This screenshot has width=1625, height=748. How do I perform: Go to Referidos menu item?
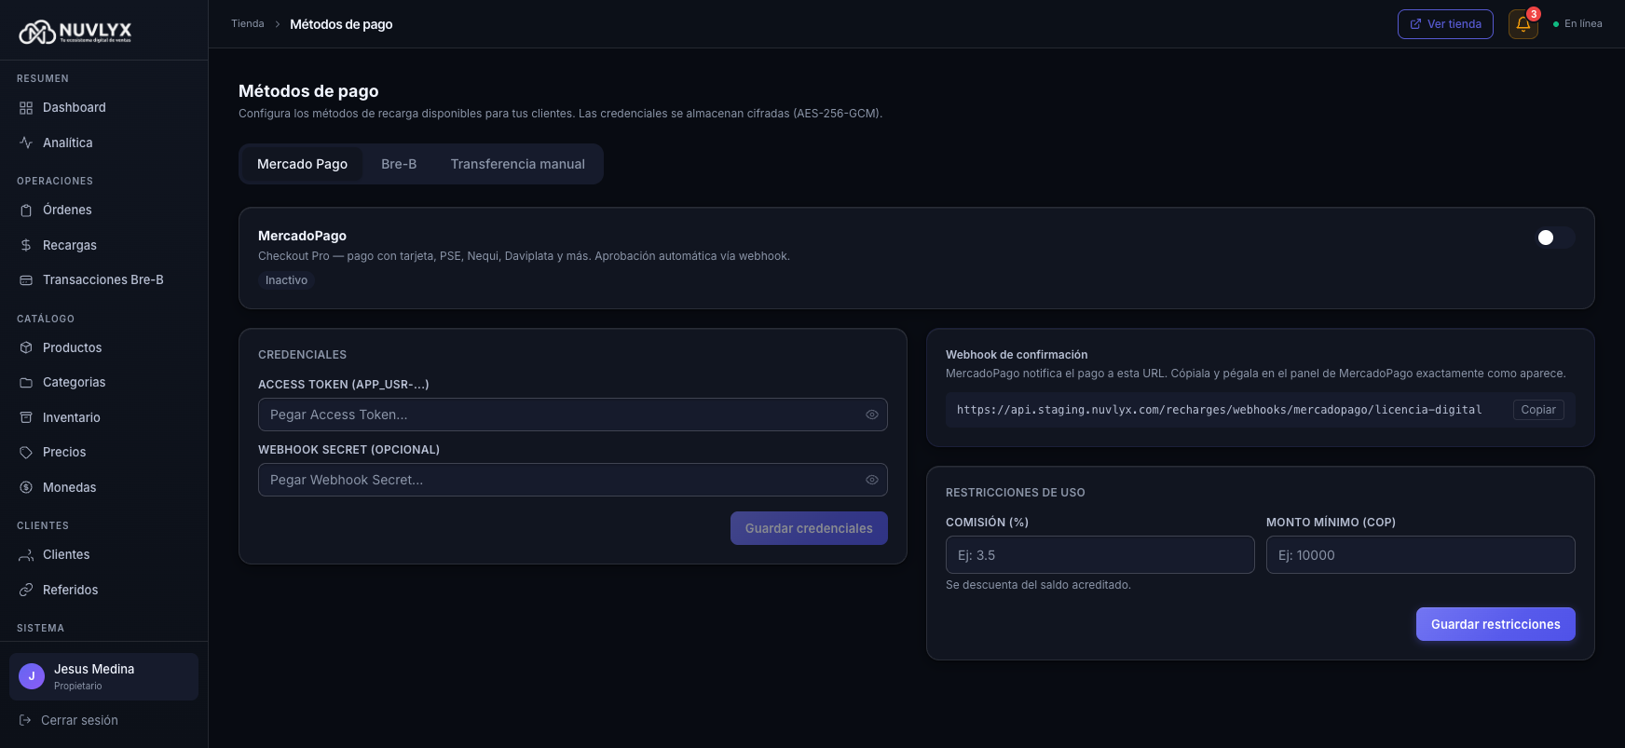103,590
